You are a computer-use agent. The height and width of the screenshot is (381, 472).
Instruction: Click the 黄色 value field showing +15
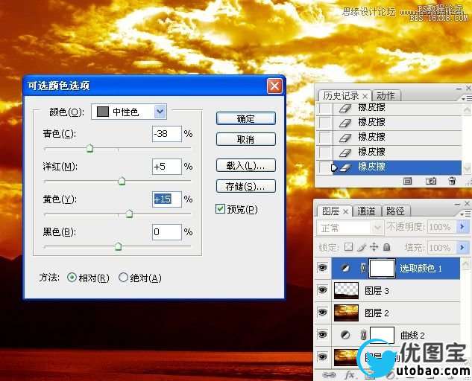coord(167,199)
